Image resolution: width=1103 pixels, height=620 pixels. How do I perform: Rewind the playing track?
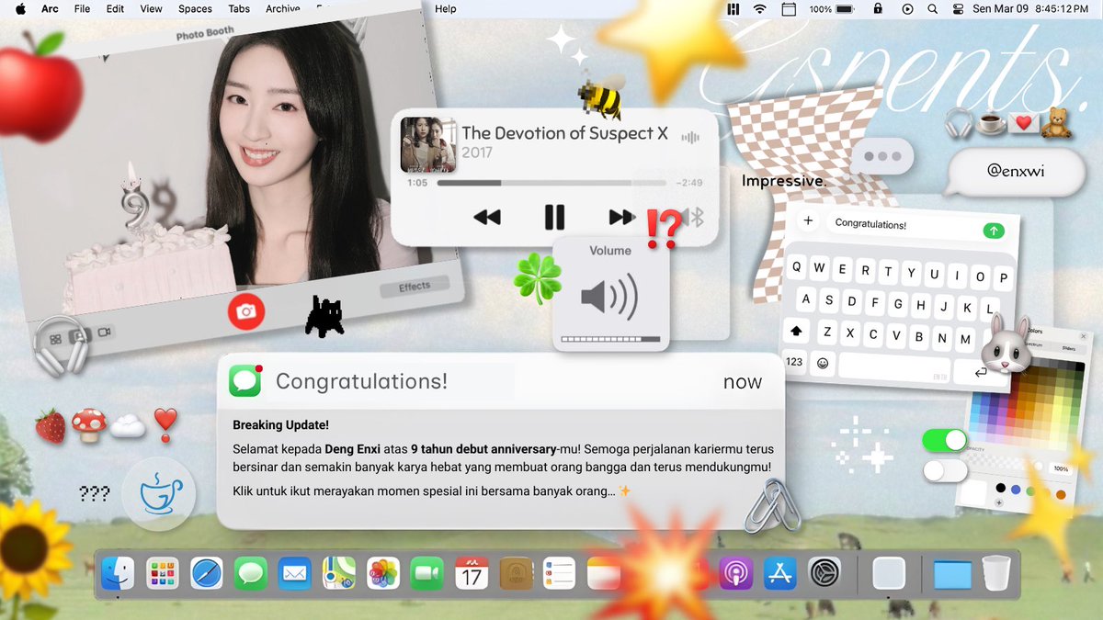click(487, 218)
